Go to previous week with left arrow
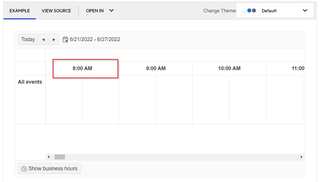 pyautogui.click(x=43, y=40)
